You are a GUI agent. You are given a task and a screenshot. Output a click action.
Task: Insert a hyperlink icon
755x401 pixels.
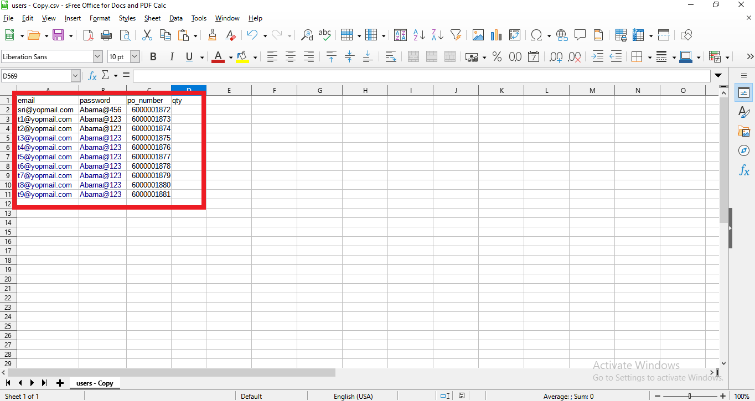[x=562, y=35]
